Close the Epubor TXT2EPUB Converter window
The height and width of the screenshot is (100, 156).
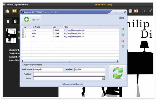[x=125, y=12]
